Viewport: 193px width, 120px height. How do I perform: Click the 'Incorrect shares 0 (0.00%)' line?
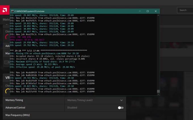[47, 59]
